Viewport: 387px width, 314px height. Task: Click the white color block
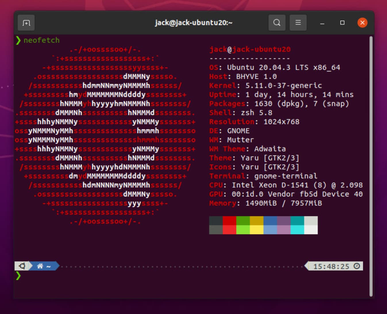click(311, 230)
